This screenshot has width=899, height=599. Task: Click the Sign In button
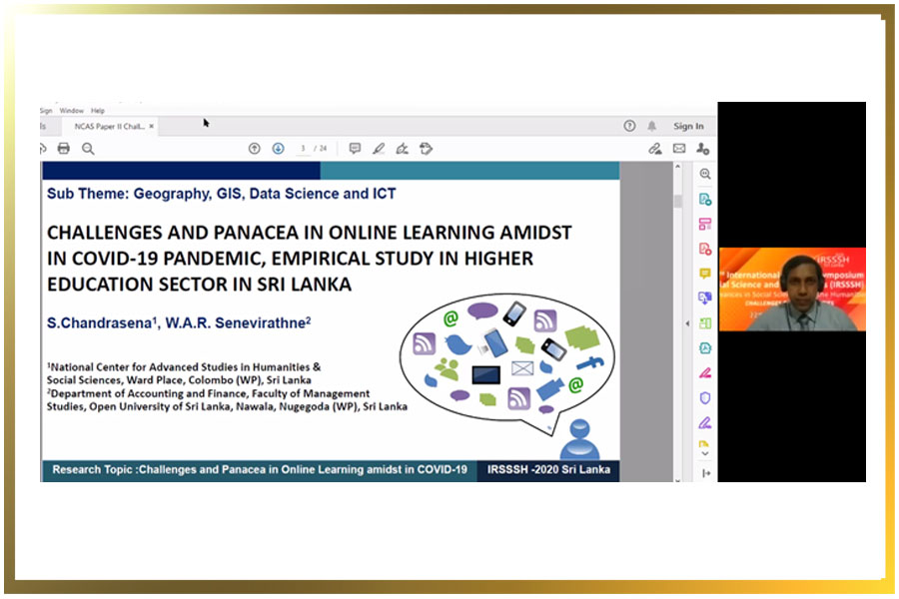(x=688, y=126)
